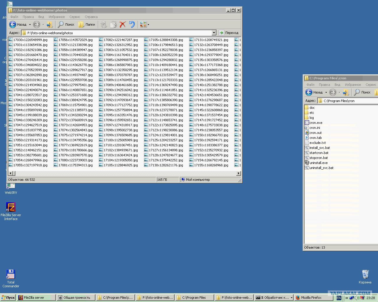Click the photos window horizontal scrollbar track

(125, 173)
